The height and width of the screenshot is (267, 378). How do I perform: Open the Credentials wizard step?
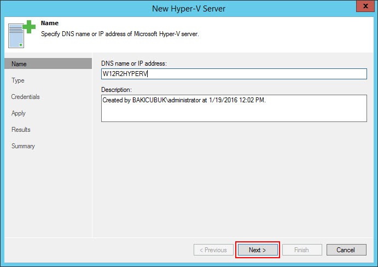pos(25,97)
